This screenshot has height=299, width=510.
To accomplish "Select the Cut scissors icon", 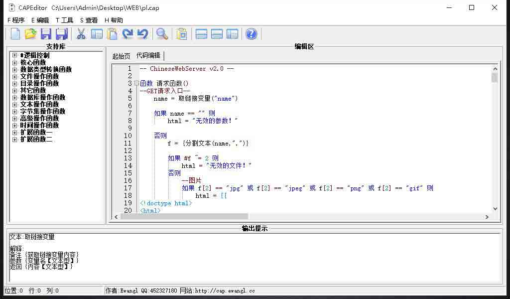I will tap(80, 33).
